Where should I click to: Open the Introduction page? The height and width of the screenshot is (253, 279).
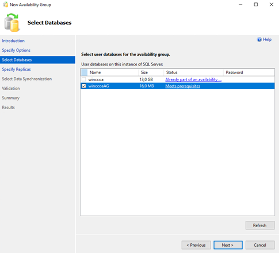[x=13, y=41]
